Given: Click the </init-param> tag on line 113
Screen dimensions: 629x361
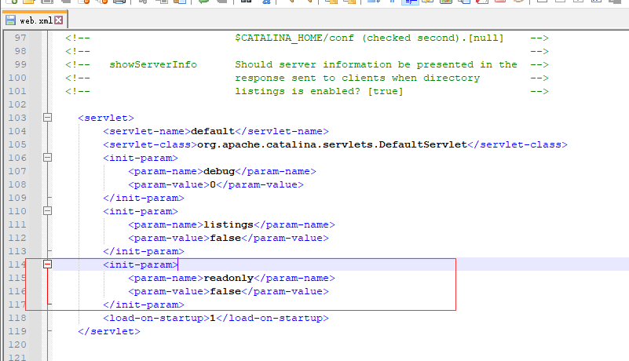Looking at the screenshot, I should [144, 251].
